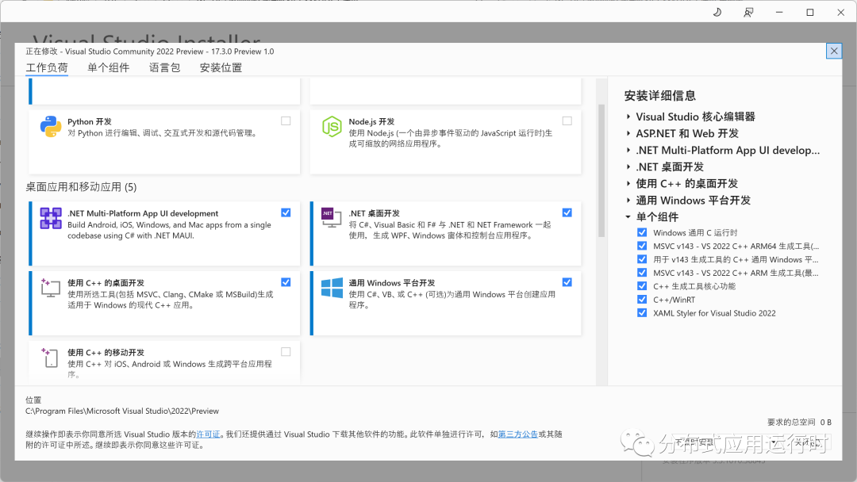
Task: Uncheck MSVC v143 ARM64 生成工具 component
Action: [642, 246]
